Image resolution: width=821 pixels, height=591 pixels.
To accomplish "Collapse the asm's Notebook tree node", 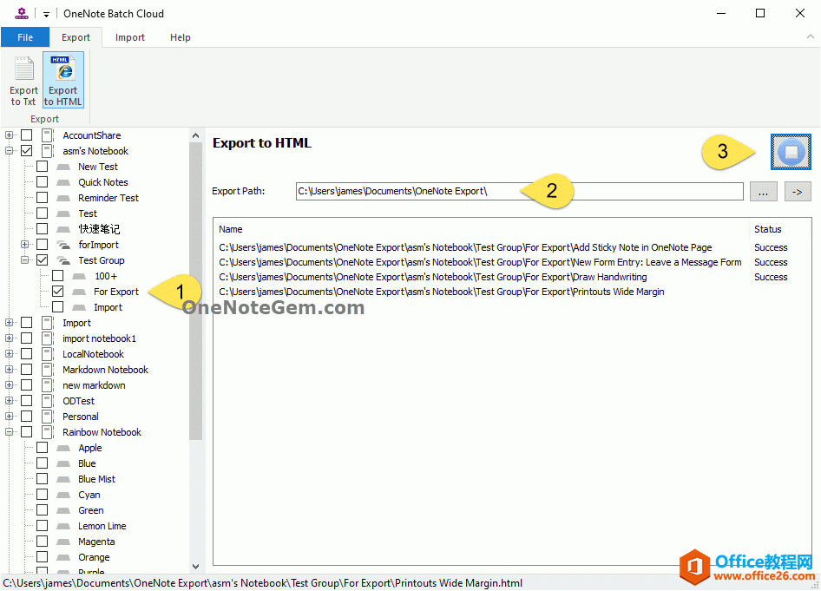I will (x=8, y=150).
